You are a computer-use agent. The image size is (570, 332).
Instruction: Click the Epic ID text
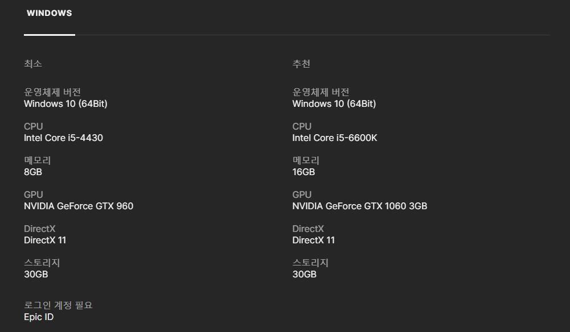click(39, 317)
